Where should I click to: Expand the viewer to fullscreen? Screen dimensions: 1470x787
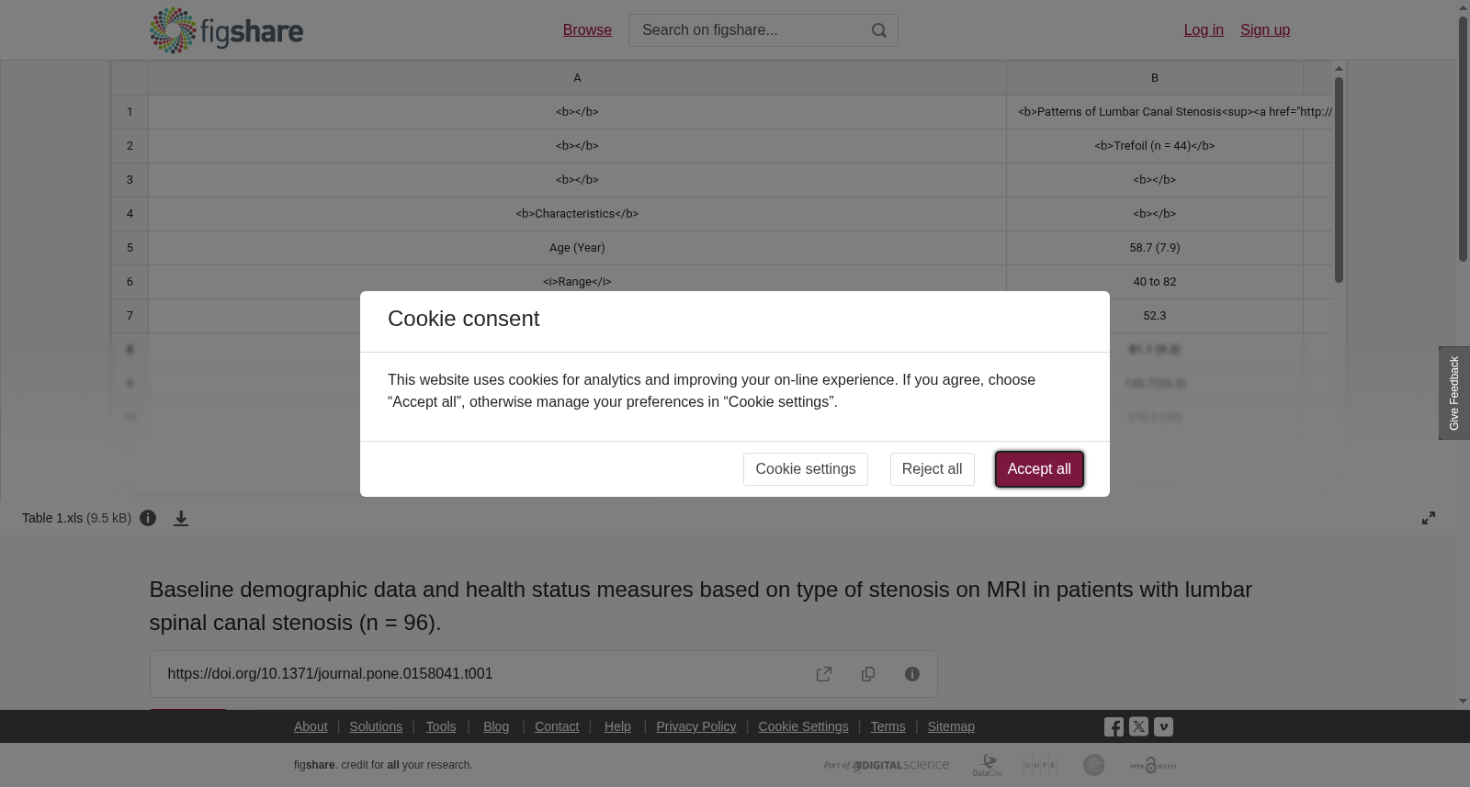[x=1429, y=518]
